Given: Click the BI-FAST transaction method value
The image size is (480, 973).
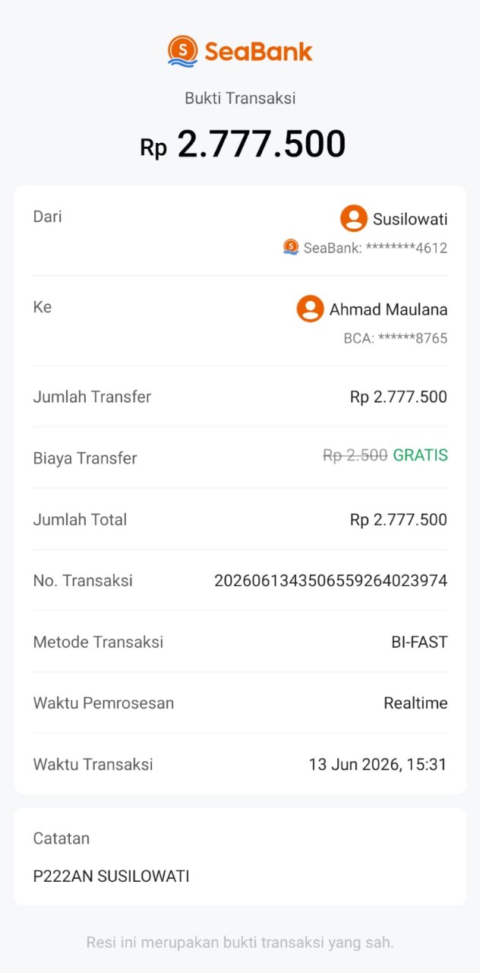Looking at the screenshot, I should (x=419, y=642).
